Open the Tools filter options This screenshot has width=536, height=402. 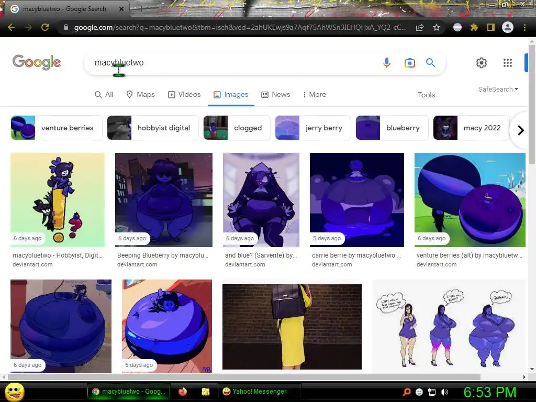click(x=426, y=95)
